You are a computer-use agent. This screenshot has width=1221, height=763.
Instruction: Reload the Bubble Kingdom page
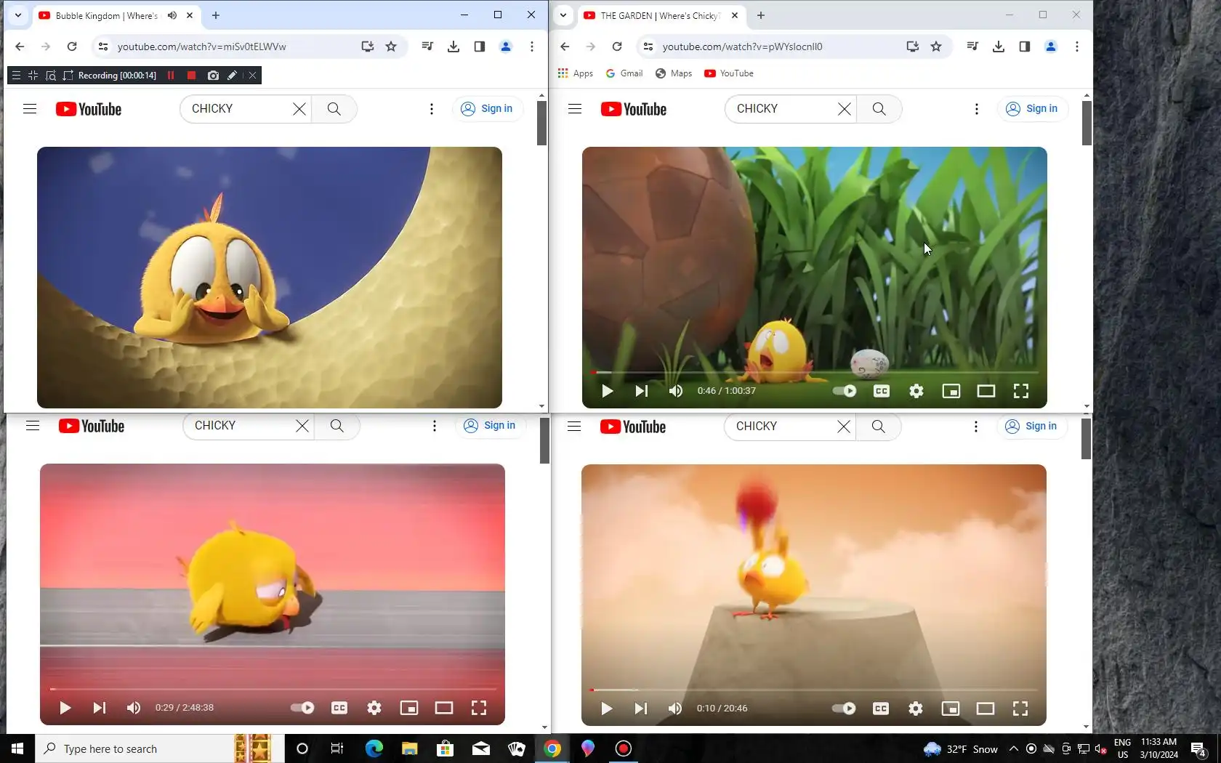[x=72, y=47]
